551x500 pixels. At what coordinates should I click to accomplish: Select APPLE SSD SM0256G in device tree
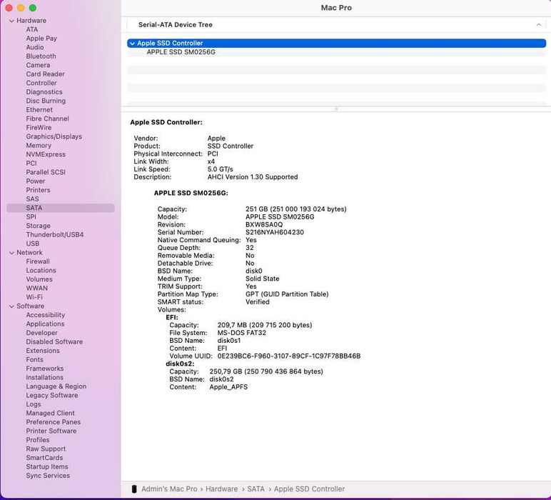point(181,52)
